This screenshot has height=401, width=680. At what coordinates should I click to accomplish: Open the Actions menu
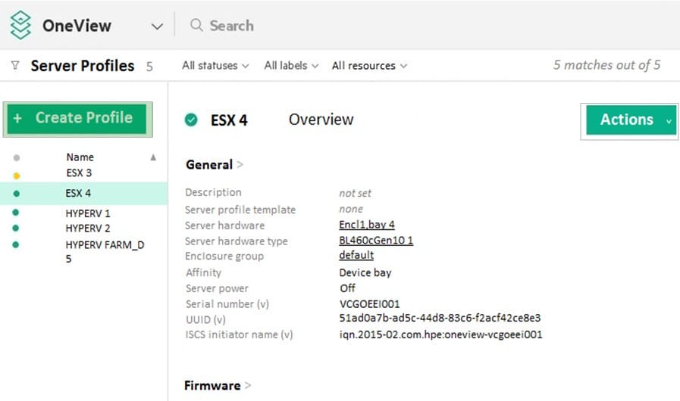631,120
